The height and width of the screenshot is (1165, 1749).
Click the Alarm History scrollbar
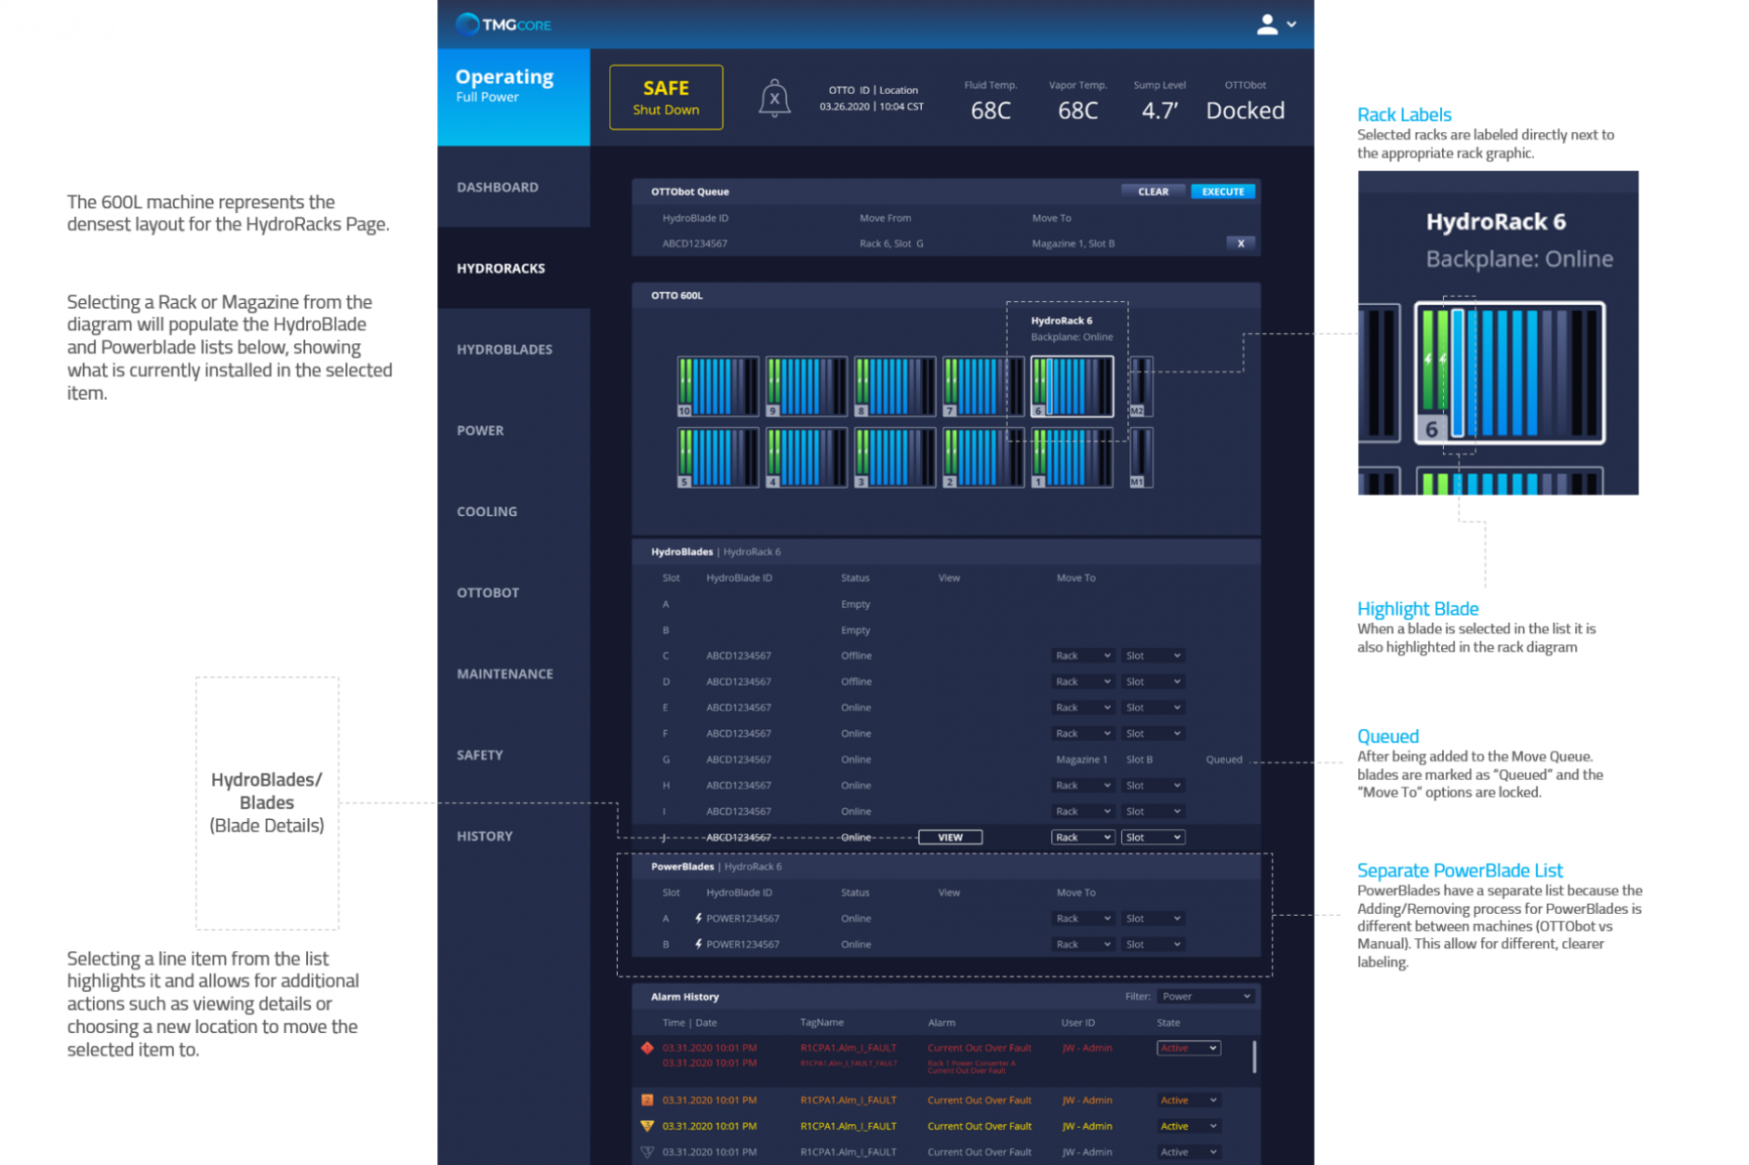click(1254, 1056)
